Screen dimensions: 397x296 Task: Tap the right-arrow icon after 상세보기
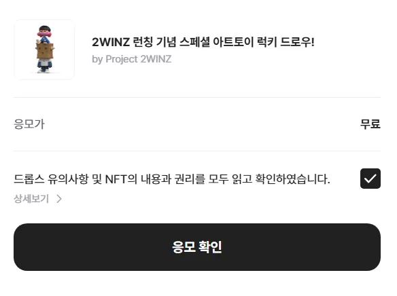click(59, 199)
